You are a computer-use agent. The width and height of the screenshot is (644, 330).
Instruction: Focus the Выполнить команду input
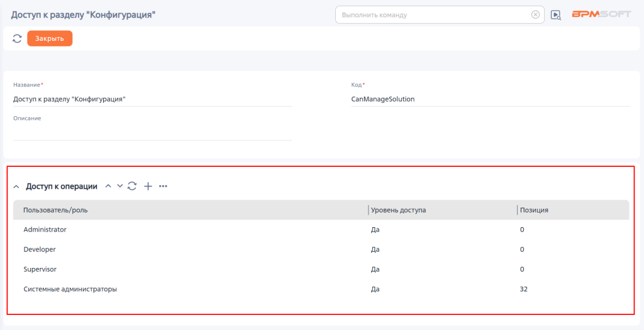434,15
